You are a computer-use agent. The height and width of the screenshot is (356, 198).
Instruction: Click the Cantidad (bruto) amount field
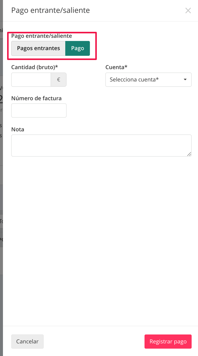click(31, 80)
